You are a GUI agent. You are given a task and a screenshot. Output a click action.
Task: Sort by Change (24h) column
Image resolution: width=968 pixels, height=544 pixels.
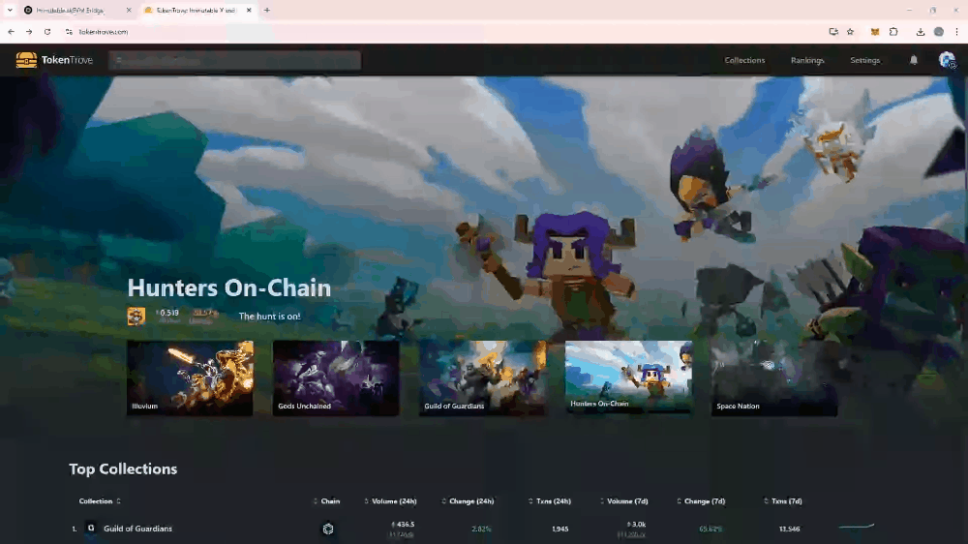coord(468,500)
